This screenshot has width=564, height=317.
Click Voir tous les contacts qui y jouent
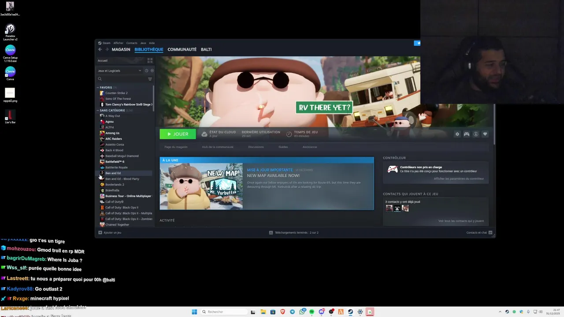[x=461, y=221]
